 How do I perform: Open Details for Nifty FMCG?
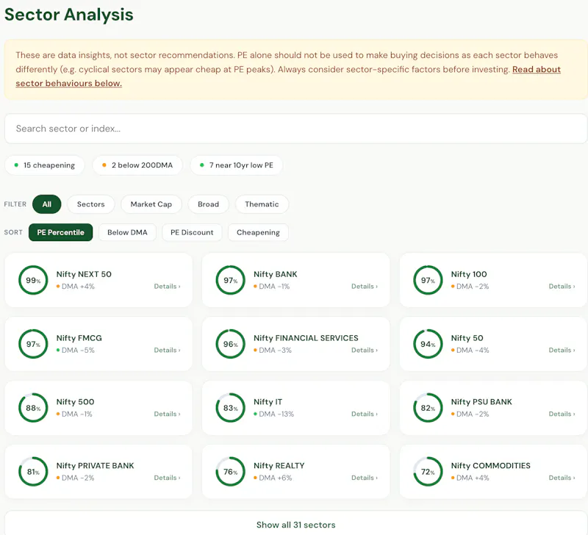168,350
